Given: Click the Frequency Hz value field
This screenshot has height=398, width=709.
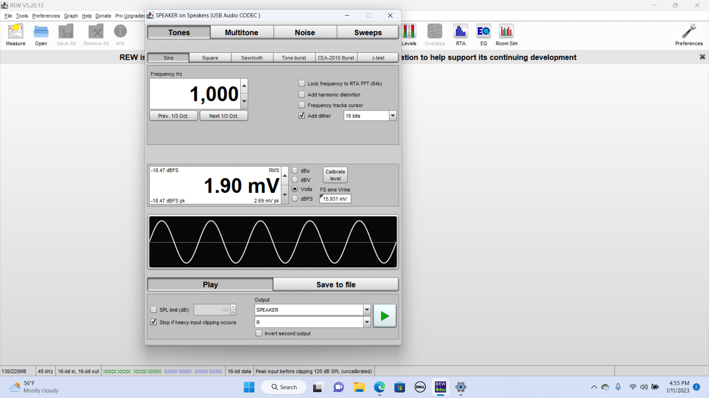Looking at the screenshot, I should (195, 94).
